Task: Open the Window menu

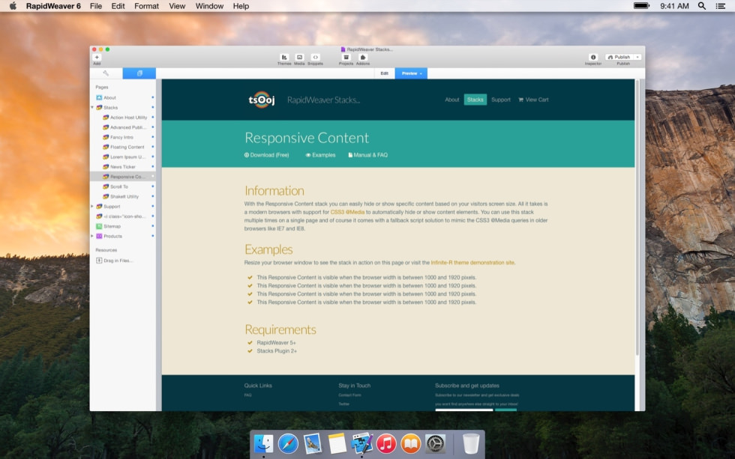Action: pos(209,6)
